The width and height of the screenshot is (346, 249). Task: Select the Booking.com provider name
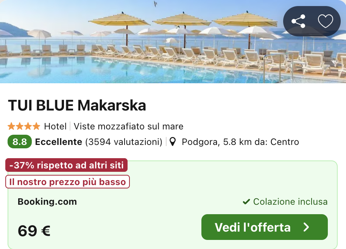click(47, 202)
